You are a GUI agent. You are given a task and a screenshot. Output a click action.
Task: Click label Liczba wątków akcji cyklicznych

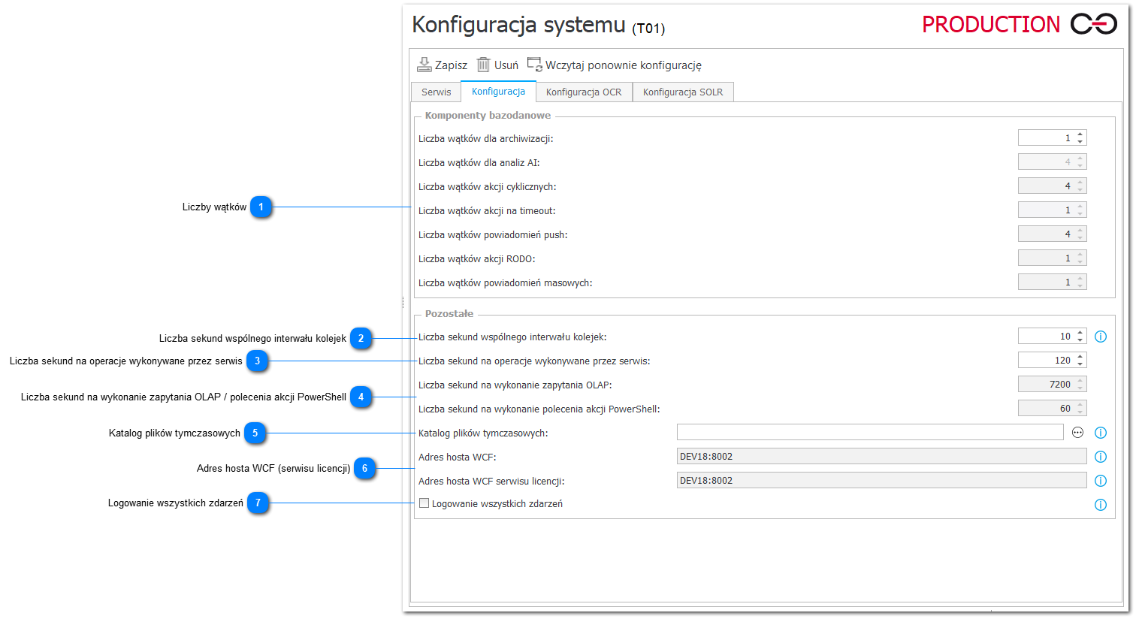[x=488, y=187]
